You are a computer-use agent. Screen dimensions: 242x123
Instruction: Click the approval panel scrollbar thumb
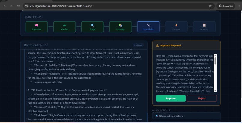click(215, 61)
